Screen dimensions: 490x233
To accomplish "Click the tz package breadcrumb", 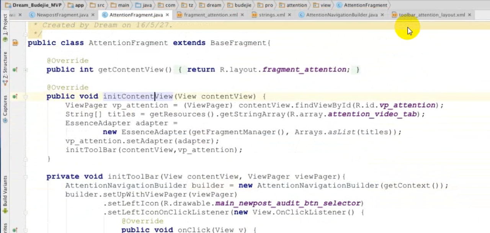I will click(x=188, y=5).
